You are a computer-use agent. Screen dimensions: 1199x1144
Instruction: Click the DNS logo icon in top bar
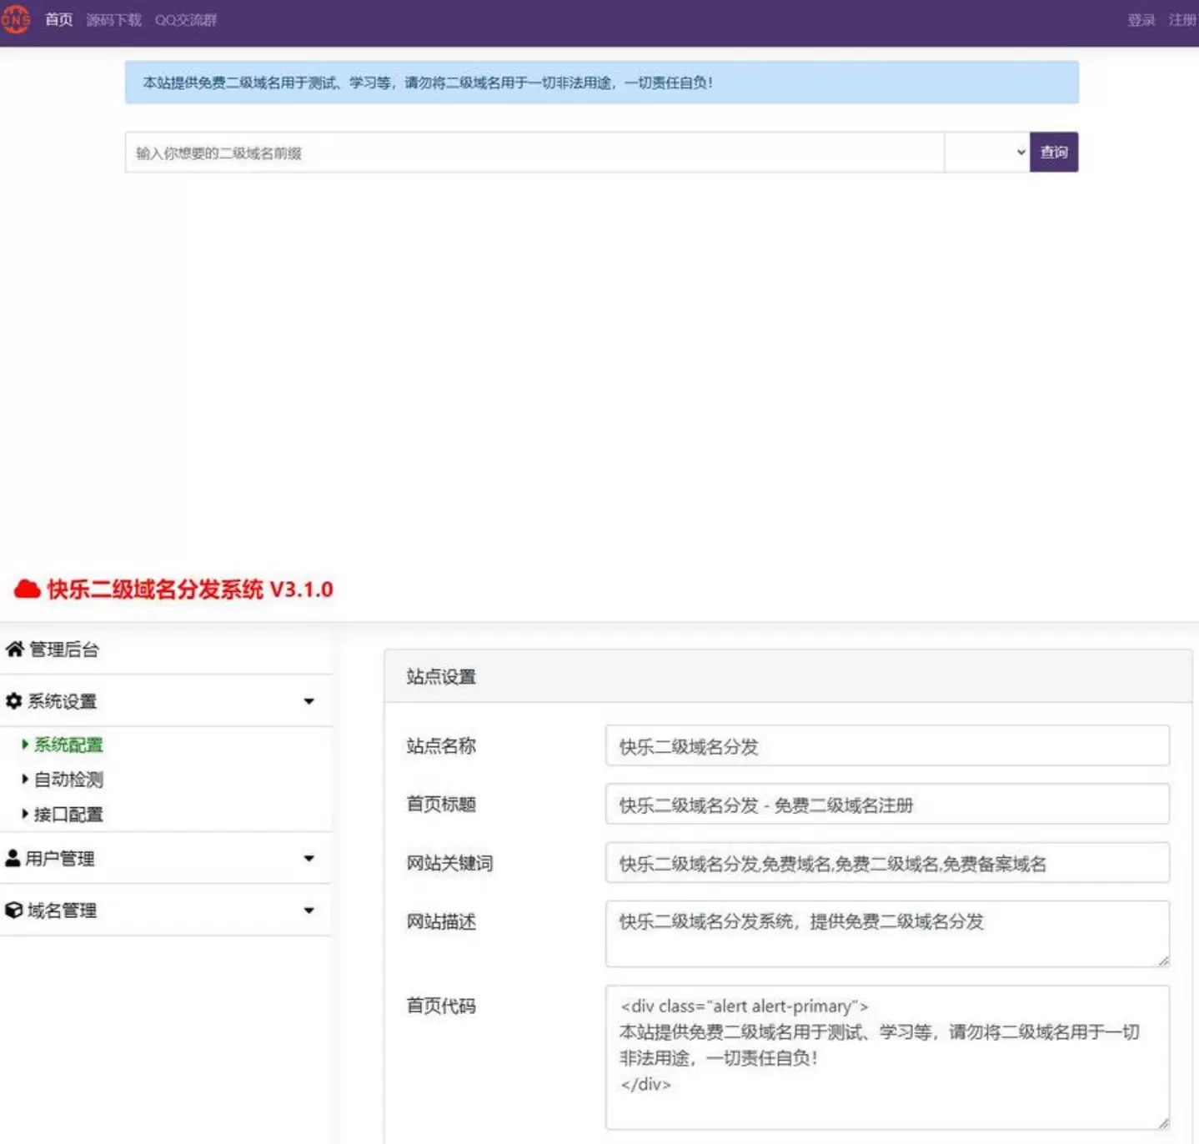(16, 19)
